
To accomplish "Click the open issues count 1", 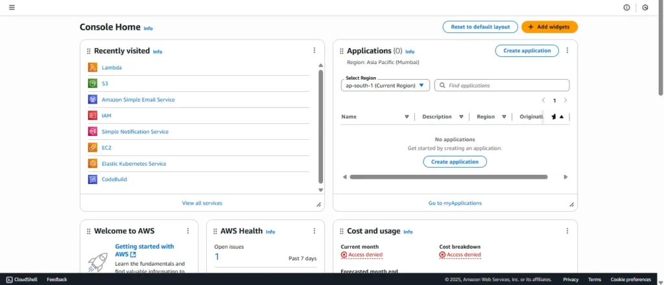I will tap(217, 256).
